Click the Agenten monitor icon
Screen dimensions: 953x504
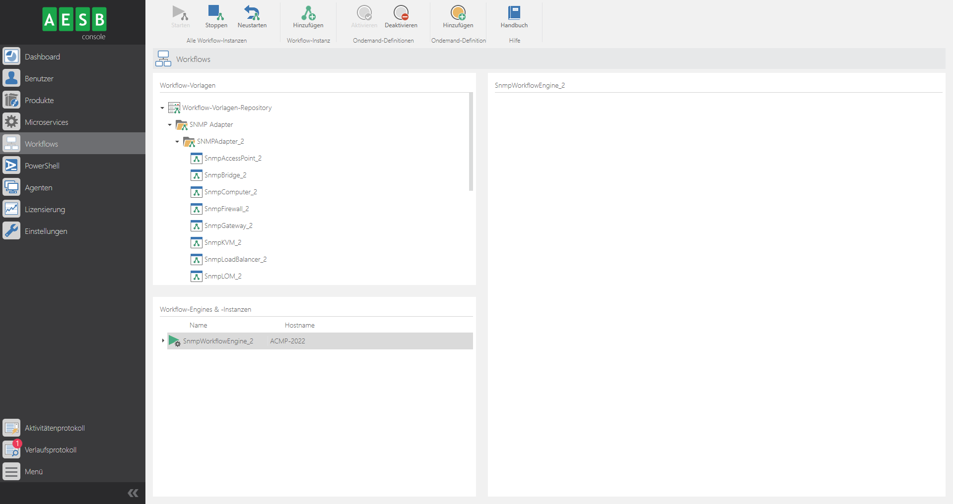[11, 187]
